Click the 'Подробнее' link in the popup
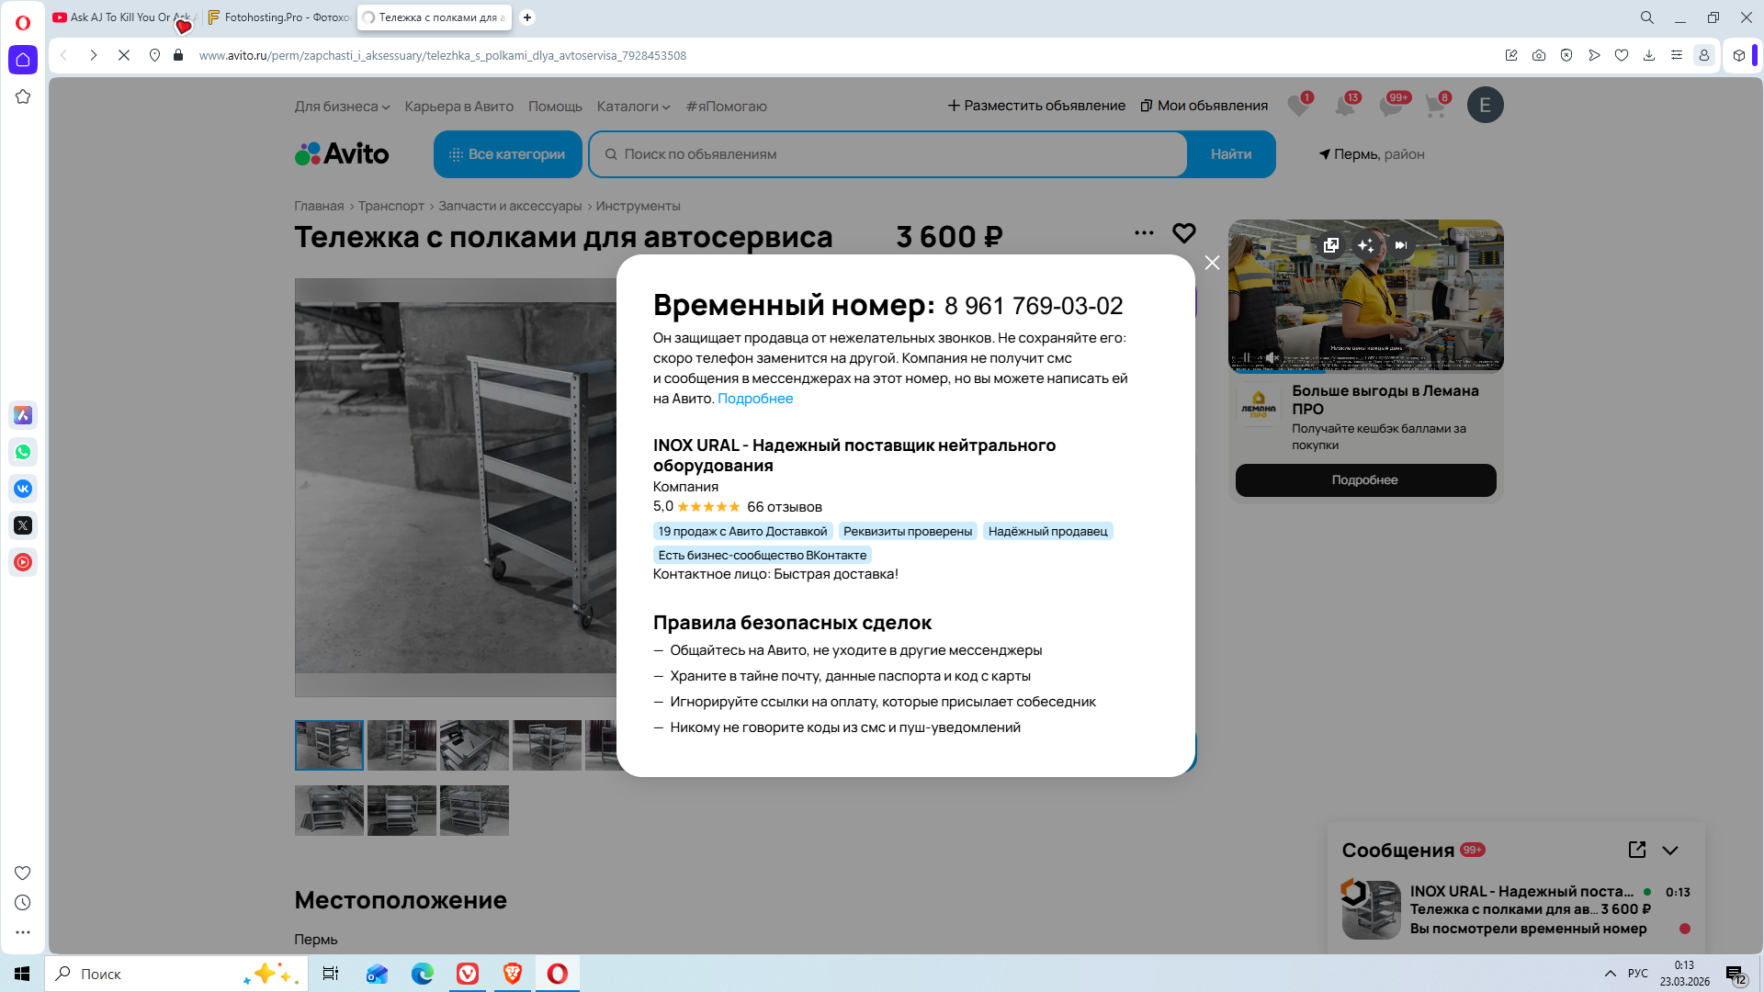 [755, 399]
